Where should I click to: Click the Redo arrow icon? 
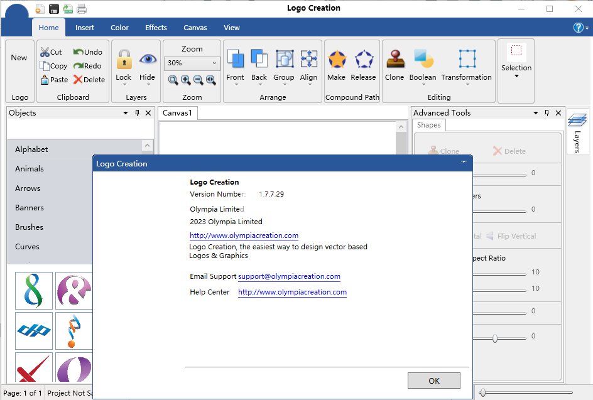coord(79,66)
